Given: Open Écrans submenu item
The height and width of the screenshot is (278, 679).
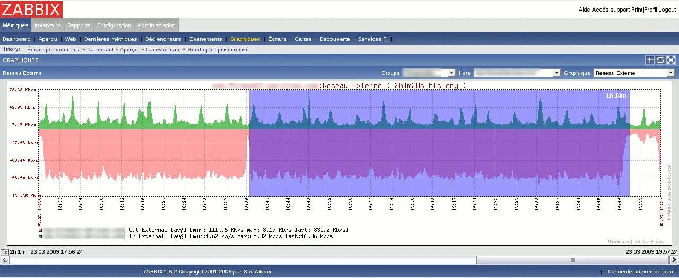Looking at the screenshot, I should [x=277, y=39].
